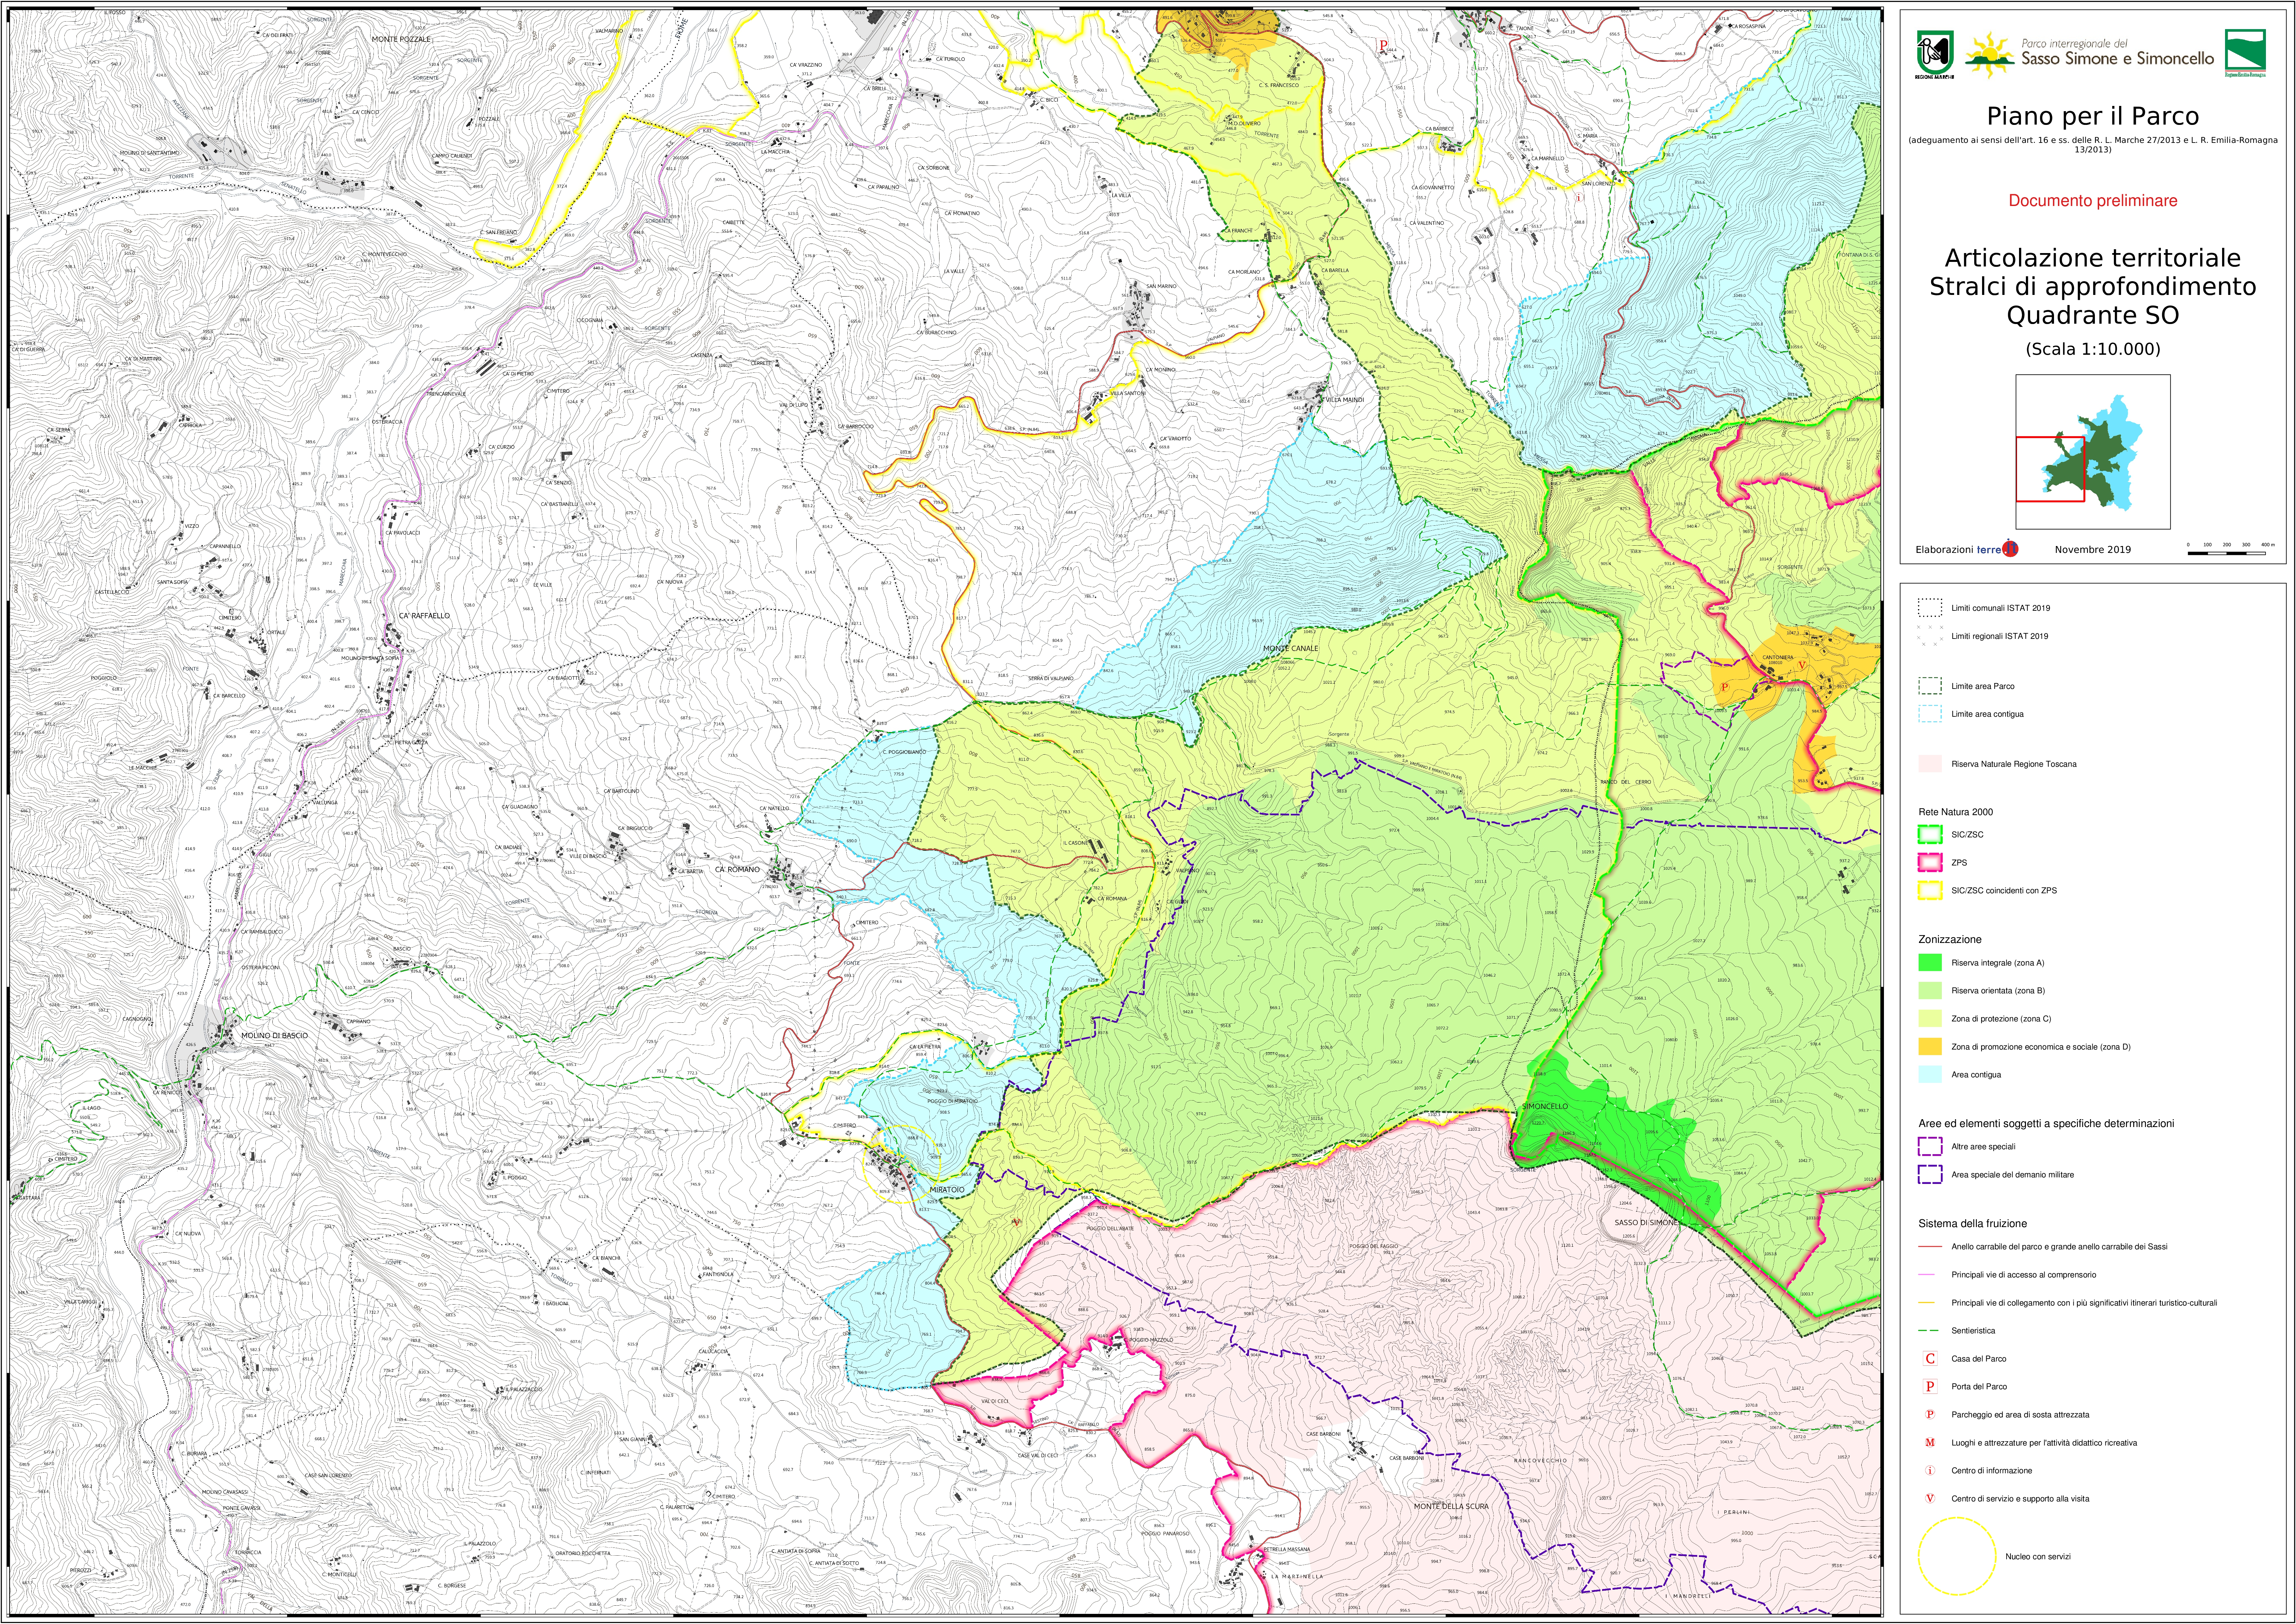
Task: Click the Regione Emilia-Romagna green logo
Action: coord(2245,51)
